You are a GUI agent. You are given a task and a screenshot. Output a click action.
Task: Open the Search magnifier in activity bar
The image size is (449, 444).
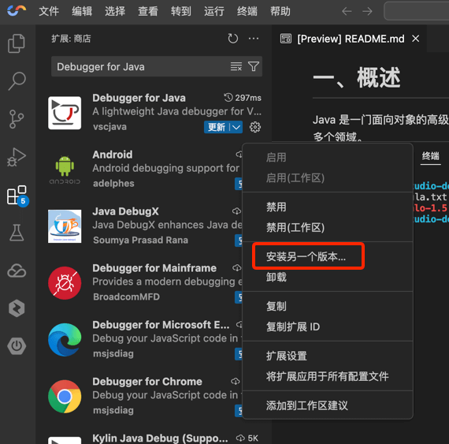click(17, 81)
